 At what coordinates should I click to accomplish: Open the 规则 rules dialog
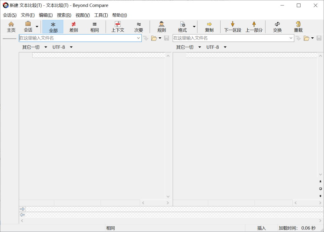point(162,27)
